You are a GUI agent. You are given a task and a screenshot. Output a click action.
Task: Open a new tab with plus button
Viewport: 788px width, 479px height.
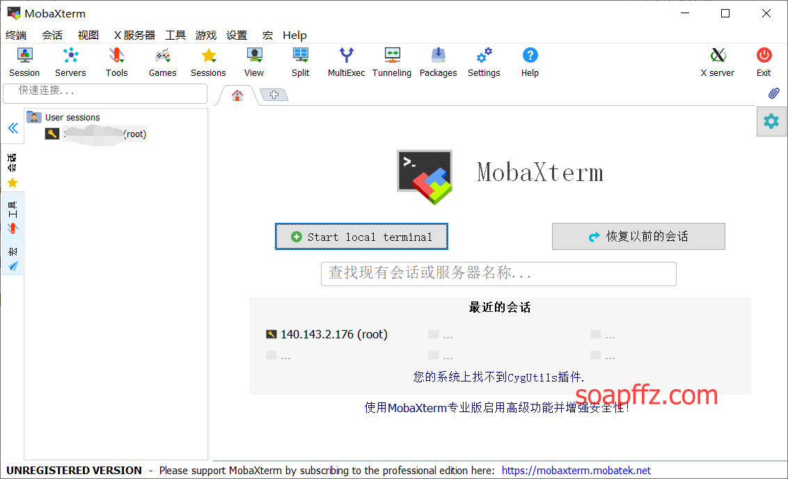[274, 95]
